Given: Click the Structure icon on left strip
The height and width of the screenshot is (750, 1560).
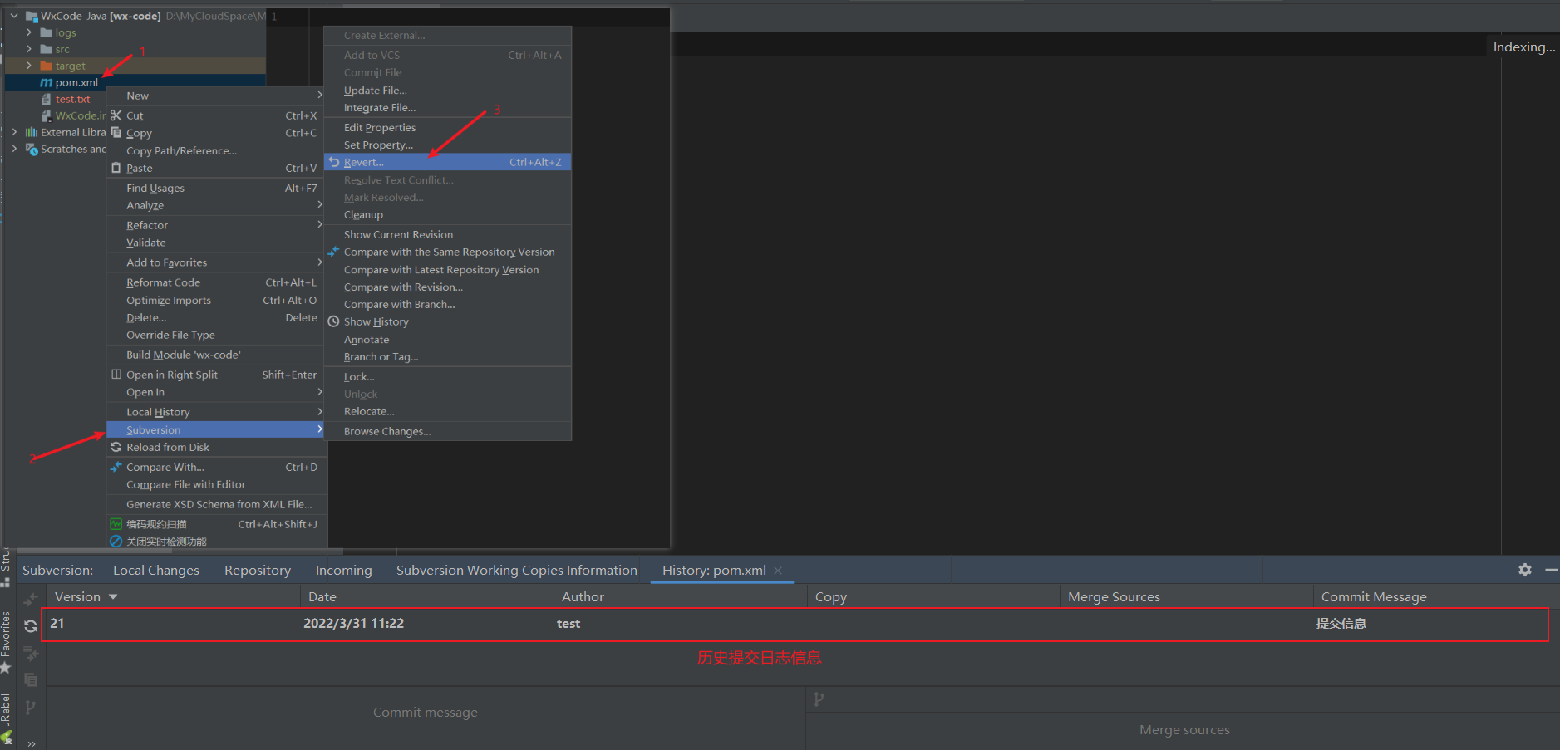Looking at the screenshot, I should pos(6,581).
